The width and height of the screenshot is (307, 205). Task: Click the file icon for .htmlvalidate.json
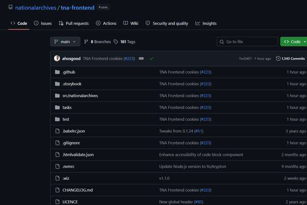[57, 154]
